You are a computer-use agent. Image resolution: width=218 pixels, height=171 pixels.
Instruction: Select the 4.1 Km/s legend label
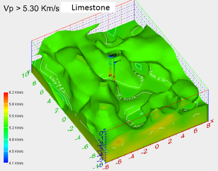(x=16, y=163)
